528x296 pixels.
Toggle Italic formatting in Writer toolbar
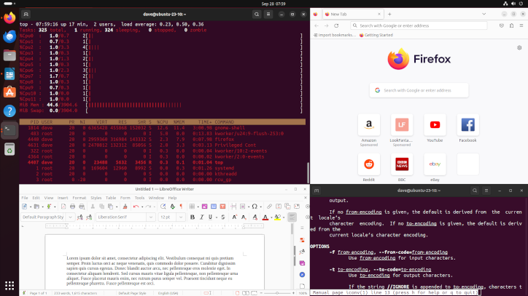[x=202, y=217]
